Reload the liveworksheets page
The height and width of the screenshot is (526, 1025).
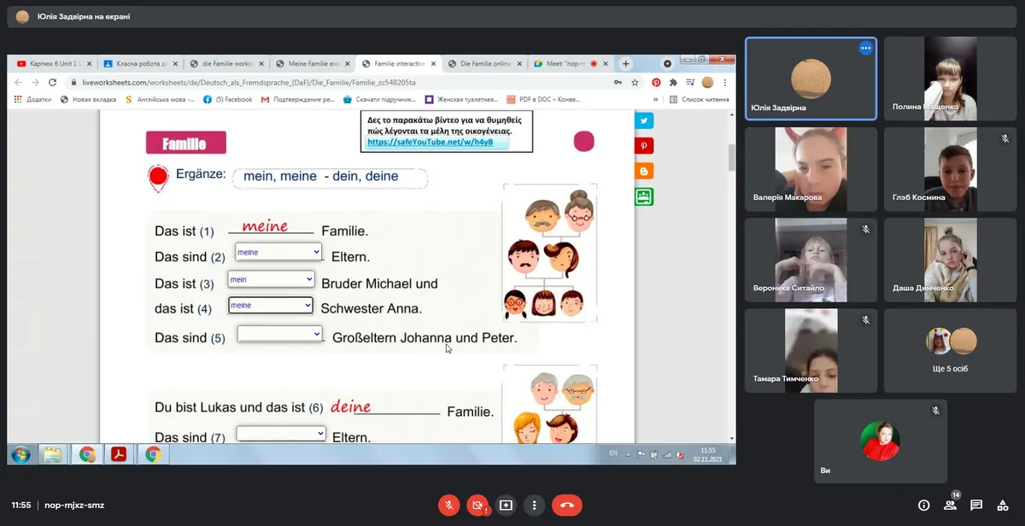(52, 82)
